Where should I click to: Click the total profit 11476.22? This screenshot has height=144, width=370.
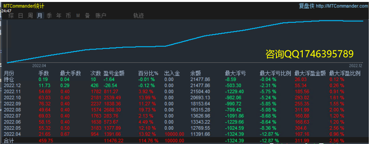tap(114, 141)
